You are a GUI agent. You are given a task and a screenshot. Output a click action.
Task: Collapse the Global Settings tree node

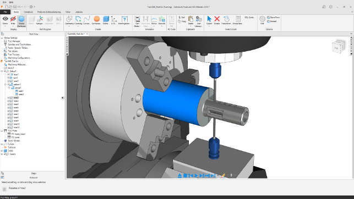tap(2, 38)
